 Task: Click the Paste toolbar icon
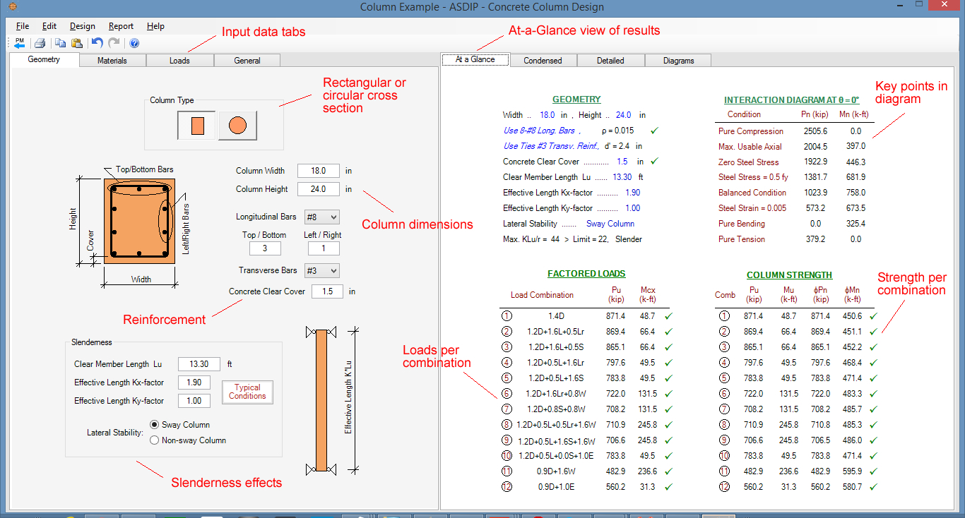coord(77,42)
